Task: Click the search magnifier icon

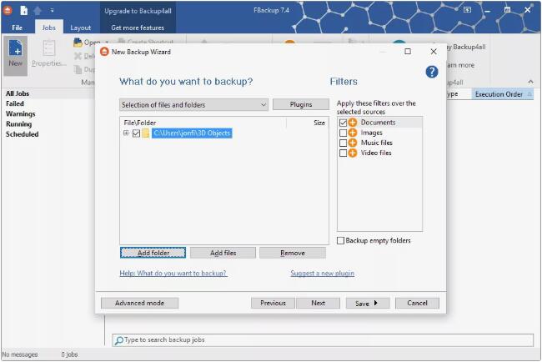Action: point(118,340)
